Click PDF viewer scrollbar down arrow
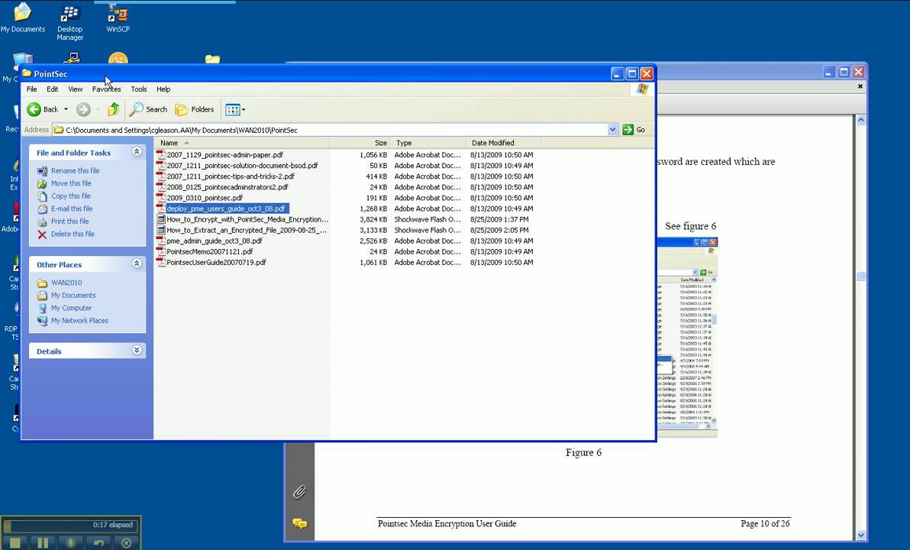910x550 pixels. (x=860, y=535)
